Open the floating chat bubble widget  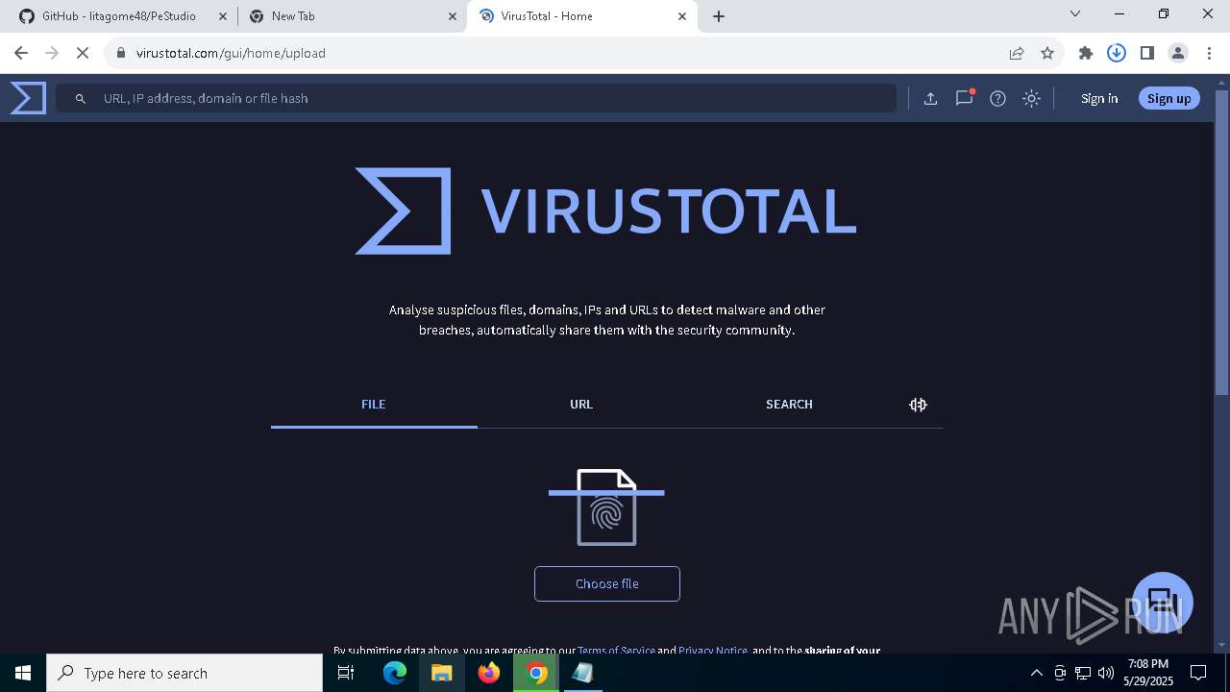pos(1162,603)
